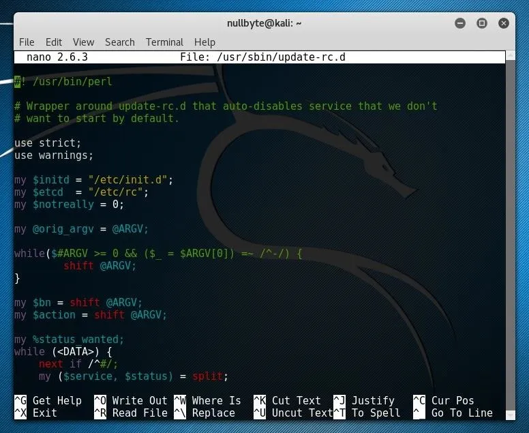Click the 'Wrapper around update-rc.d' comment line
Viewport: 529px width, 433px height.
pos(226,106)
